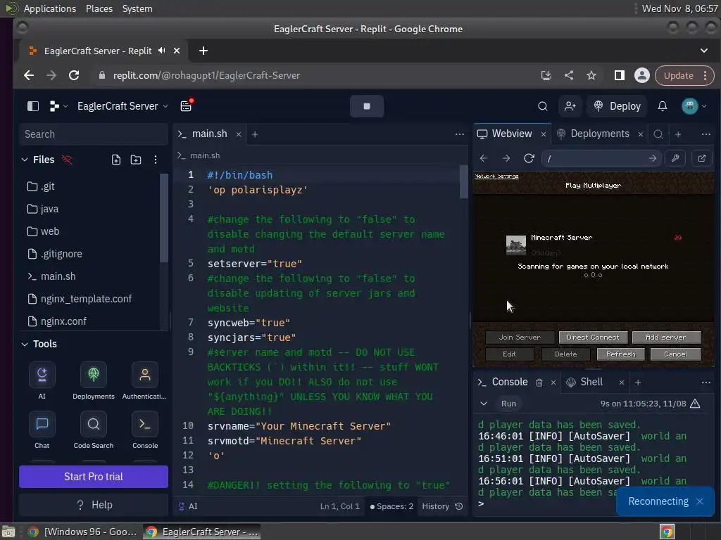
Task: Close the main.sh editor tab
Action: click(239, 134)
